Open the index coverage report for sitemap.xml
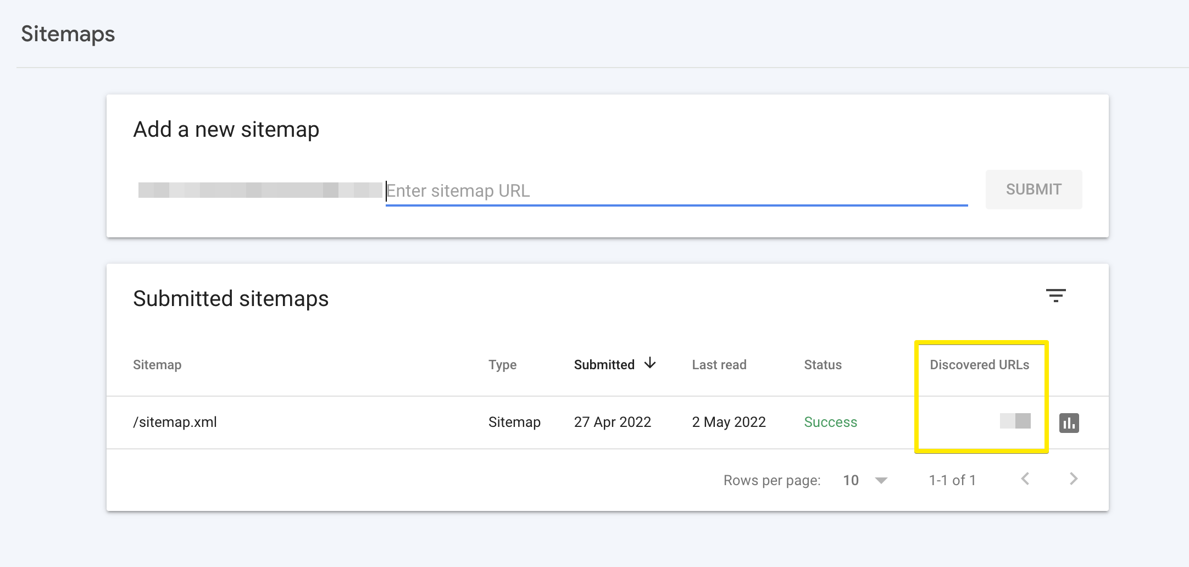The width and height of the screenshot is (1189, 567). click(x=1070, y=423)
